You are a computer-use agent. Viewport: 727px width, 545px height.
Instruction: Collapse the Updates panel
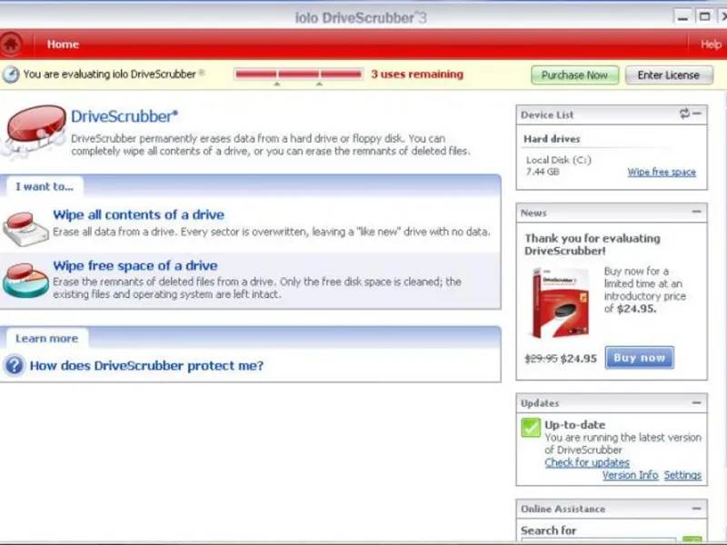696,402
